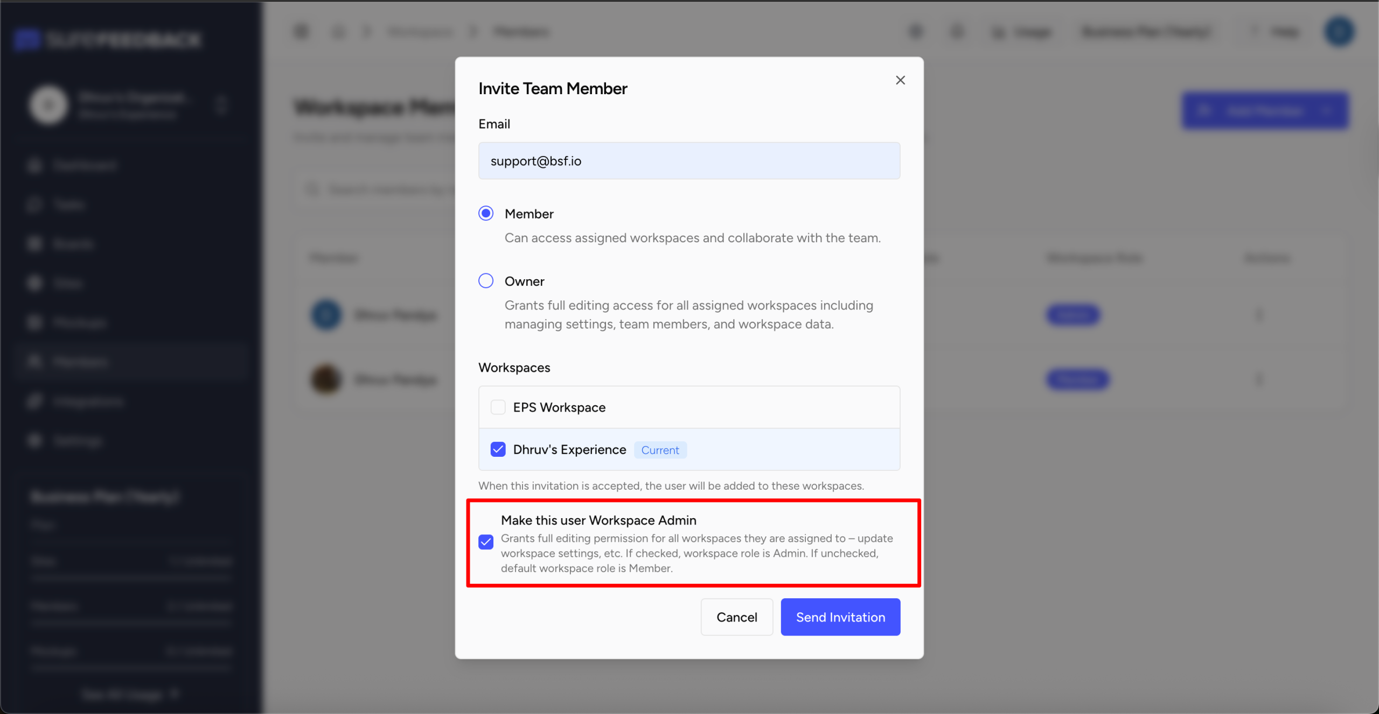Click the blue user avatar top-right
Image resolution: width=1379 pixels, height=714 pixels.
[x=1339, y=32]
